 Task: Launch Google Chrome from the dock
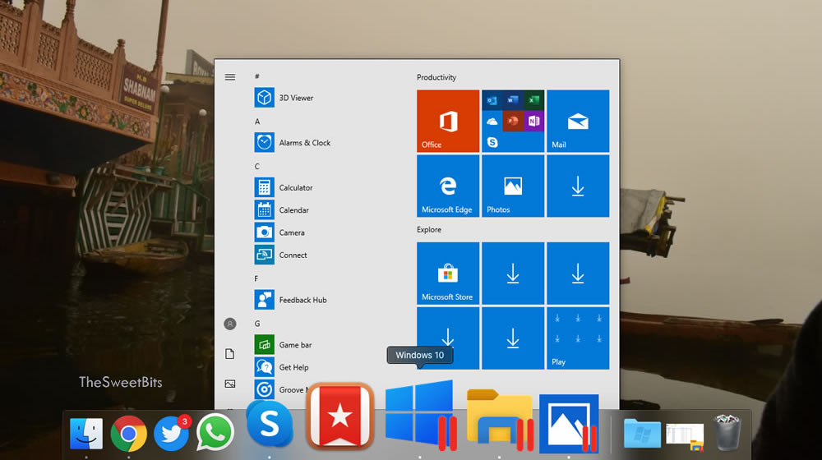coord(128,434)
